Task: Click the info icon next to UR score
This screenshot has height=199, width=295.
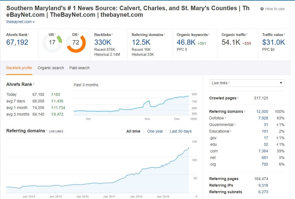Action: click(x=55, y=33)
